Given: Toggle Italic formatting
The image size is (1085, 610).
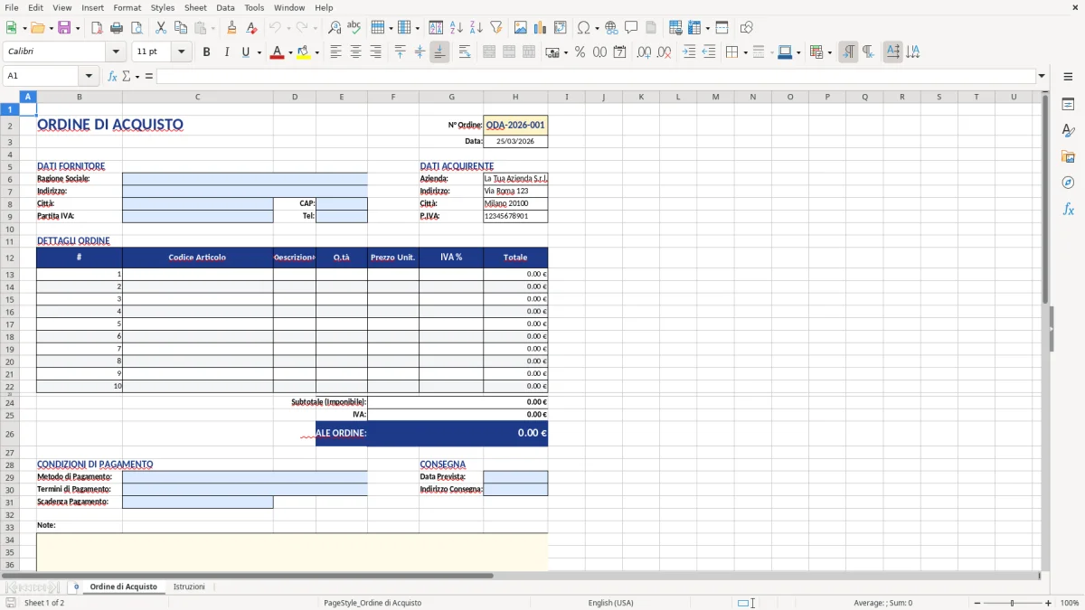Looking at the screenshot, I should (226, 52).
